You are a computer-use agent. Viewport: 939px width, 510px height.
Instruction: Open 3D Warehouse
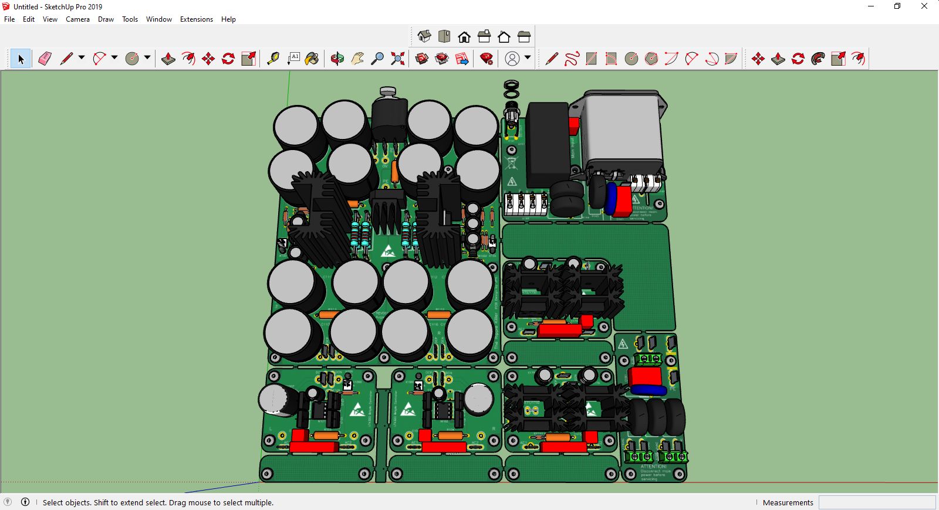click(422, 59)
